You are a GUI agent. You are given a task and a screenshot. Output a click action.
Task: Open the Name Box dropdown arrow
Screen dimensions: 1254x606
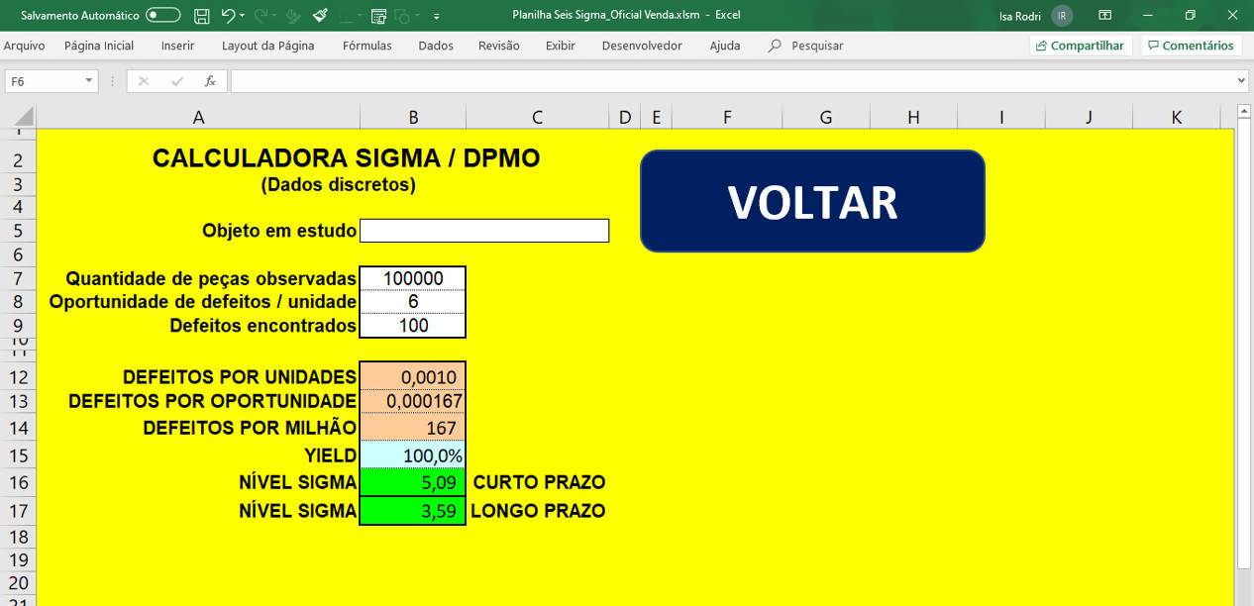point(88,81)
